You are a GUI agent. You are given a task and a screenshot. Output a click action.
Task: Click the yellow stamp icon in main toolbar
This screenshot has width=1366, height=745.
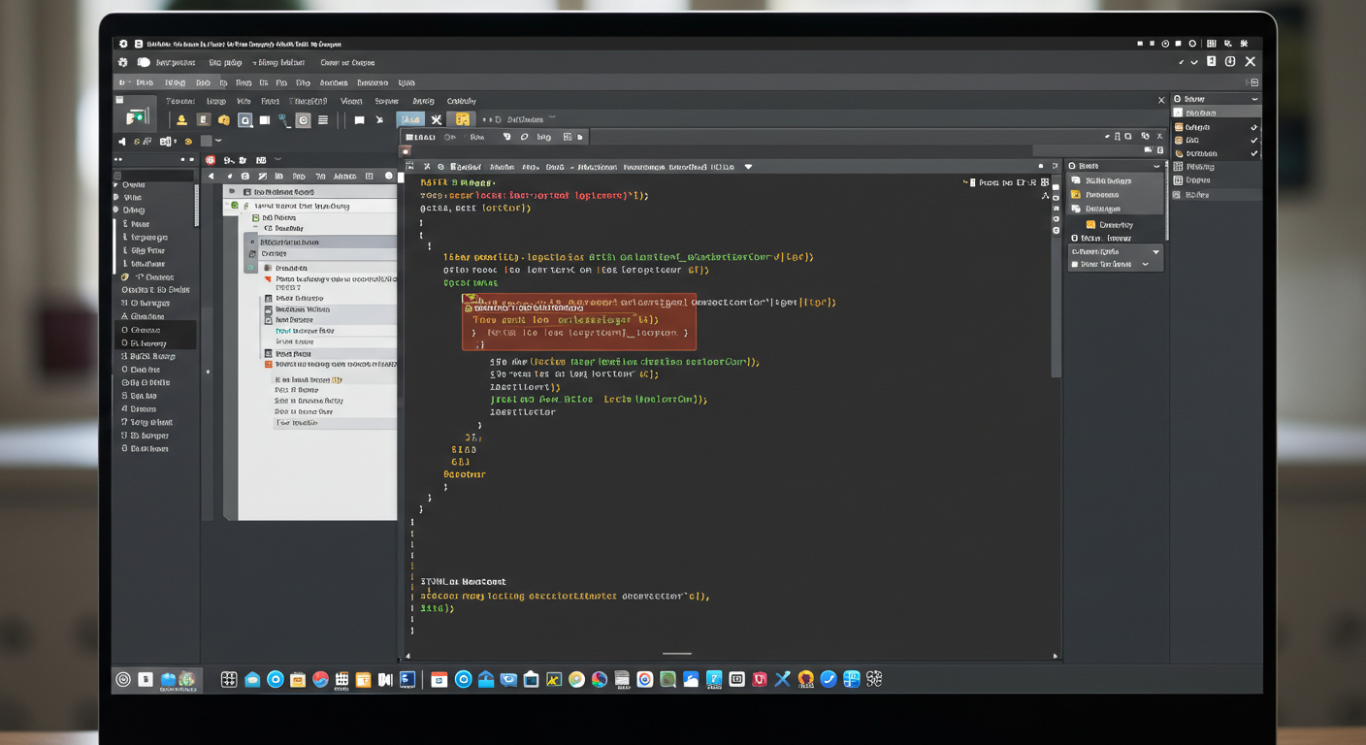point(181,120)
